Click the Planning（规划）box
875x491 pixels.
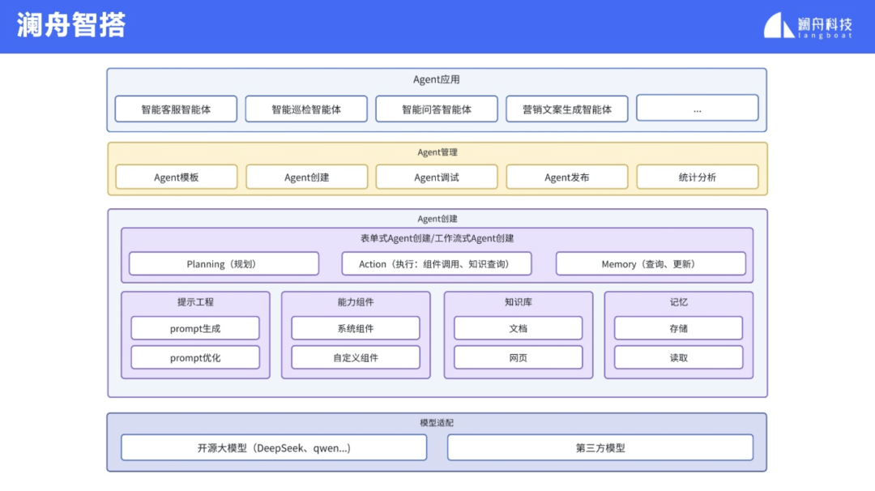(x=224, y=264)
